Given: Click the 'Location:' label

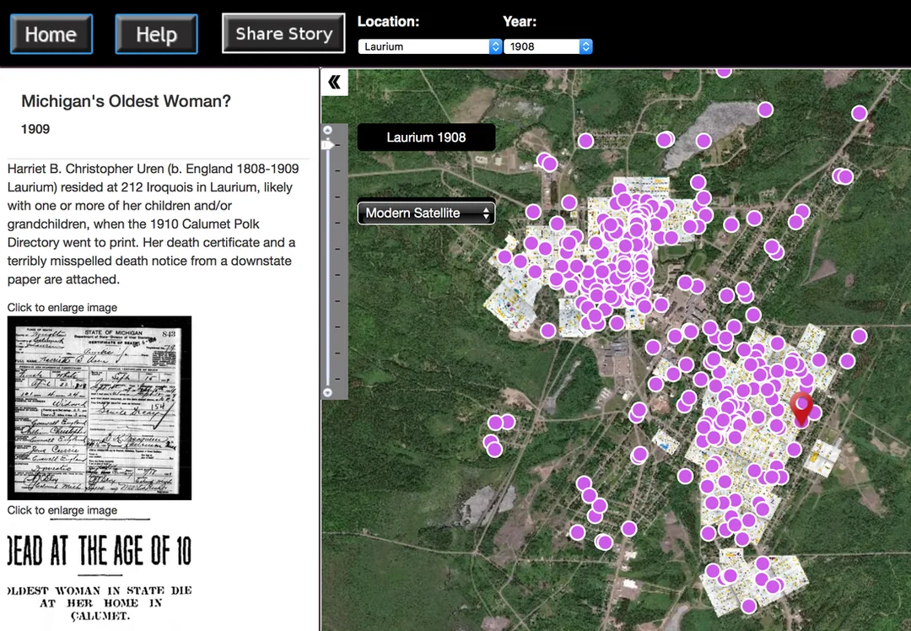Looking at the screenshot, I should [x=388, y=21].
